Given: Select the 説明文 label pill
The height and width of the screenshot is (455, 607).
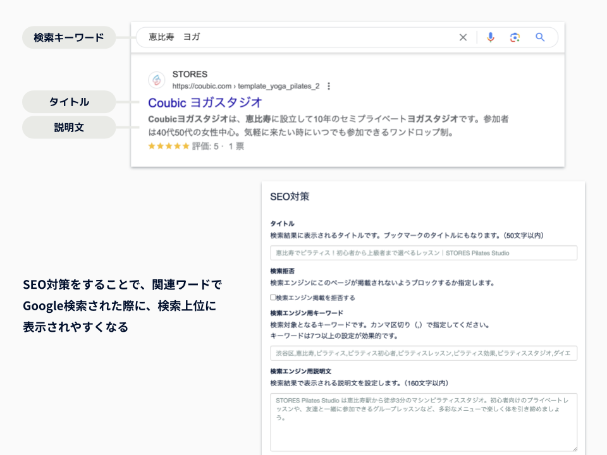Looking at the screenshot, I should [x=69, y=127].
